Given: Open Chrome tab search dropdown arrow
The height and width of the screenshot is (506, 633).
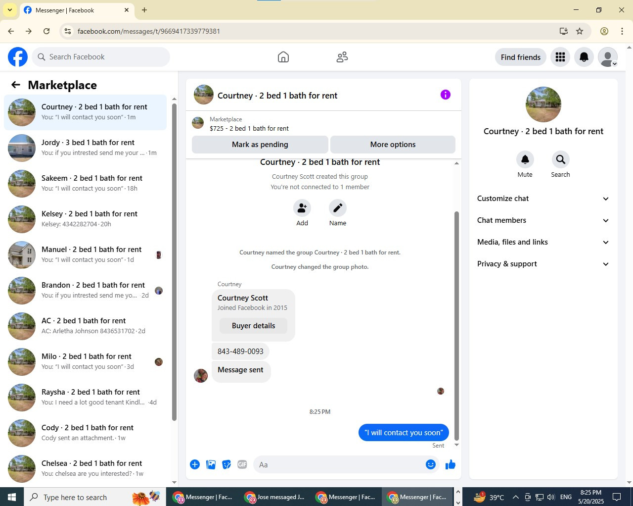Looking at the screenshot, I should (10, 10).
